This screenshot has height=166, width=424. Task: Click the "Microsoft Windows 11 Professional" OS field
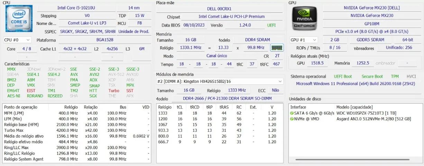tap(356, 84)
